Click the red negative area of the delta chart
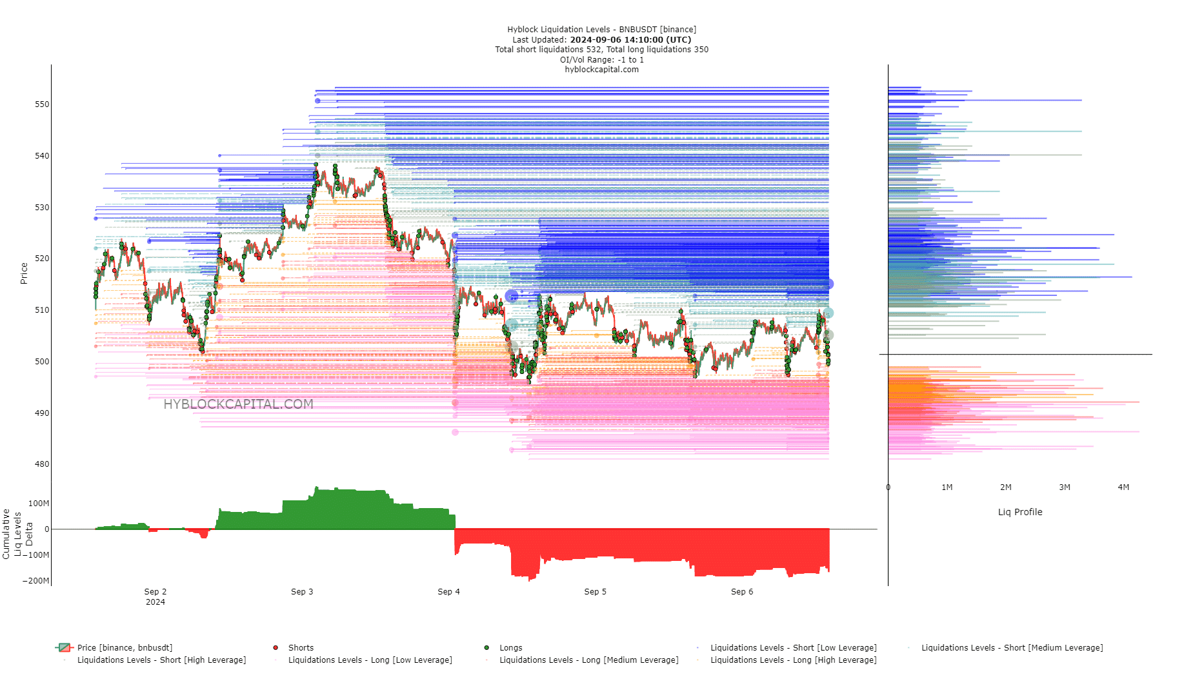The height and width of the screenshot is (677, 1204). tap(645, 545)
